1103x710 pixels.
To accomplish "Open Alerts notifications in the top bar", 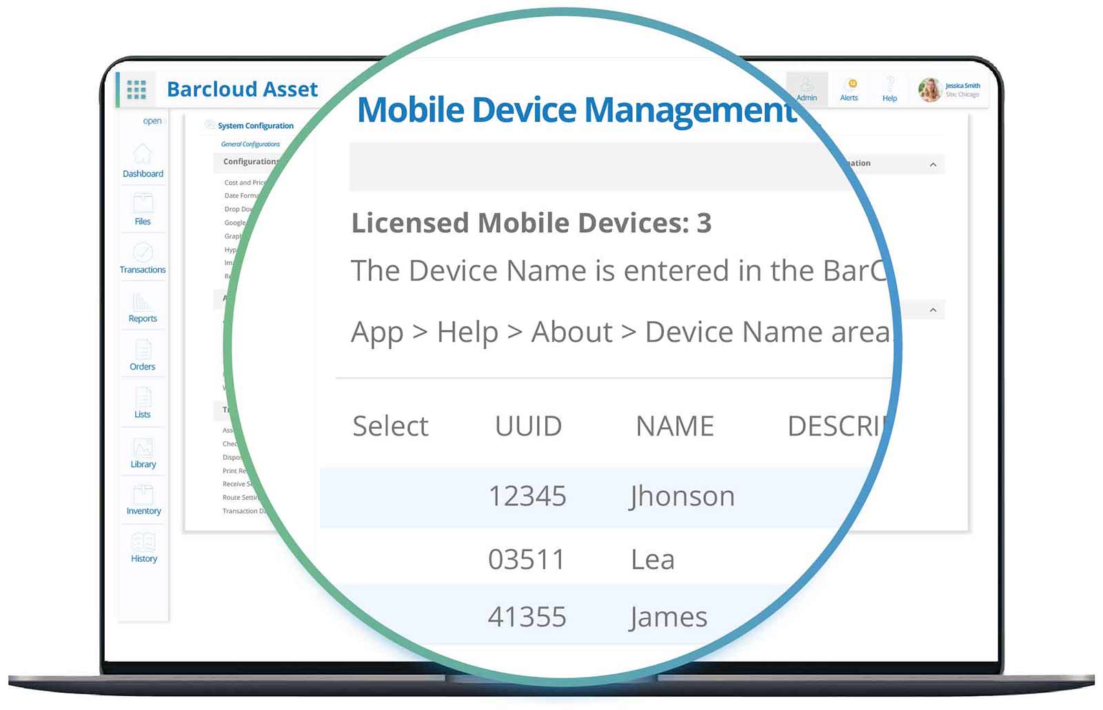I will pyautogui.click(x=849, y=90).
